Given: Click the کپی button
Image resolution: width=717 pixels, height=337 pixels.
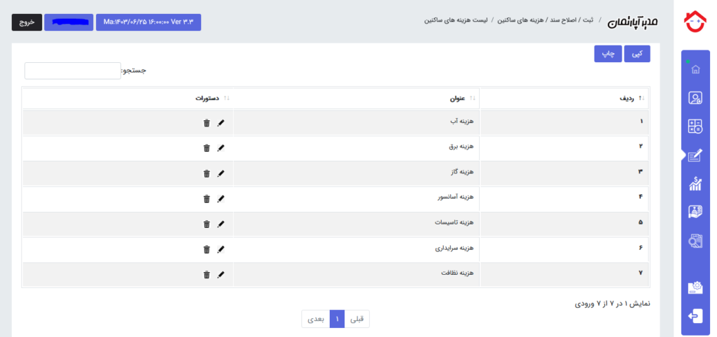Looking at the screenshot, I should tap(637, 54).
